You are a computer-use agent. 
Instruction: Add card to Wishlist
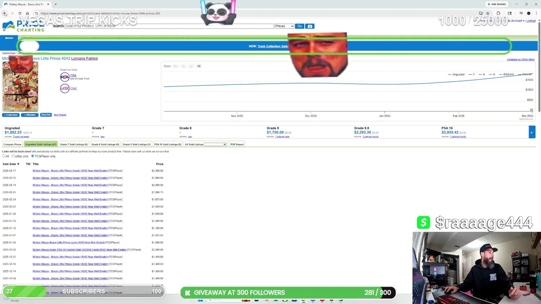(30, 115)
